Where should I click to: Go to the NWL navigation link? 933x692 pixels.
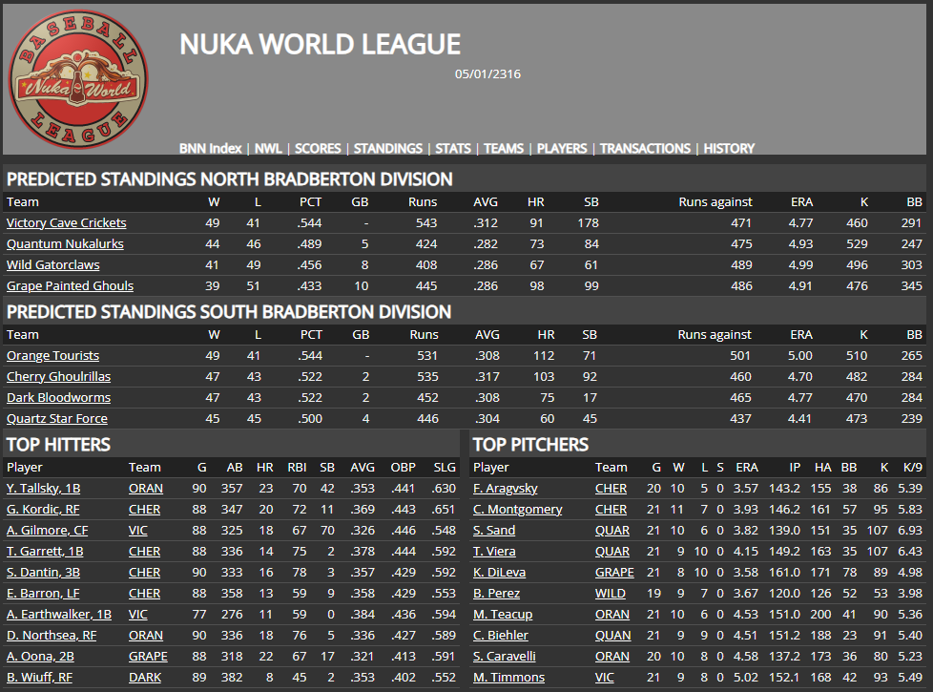coord(268,148)
